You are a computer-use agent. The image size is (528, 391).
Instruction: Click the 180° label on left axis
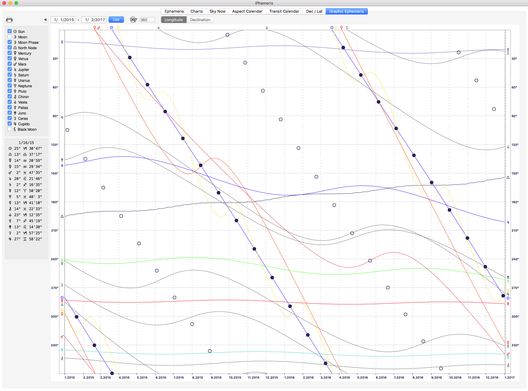coord(55,202)
